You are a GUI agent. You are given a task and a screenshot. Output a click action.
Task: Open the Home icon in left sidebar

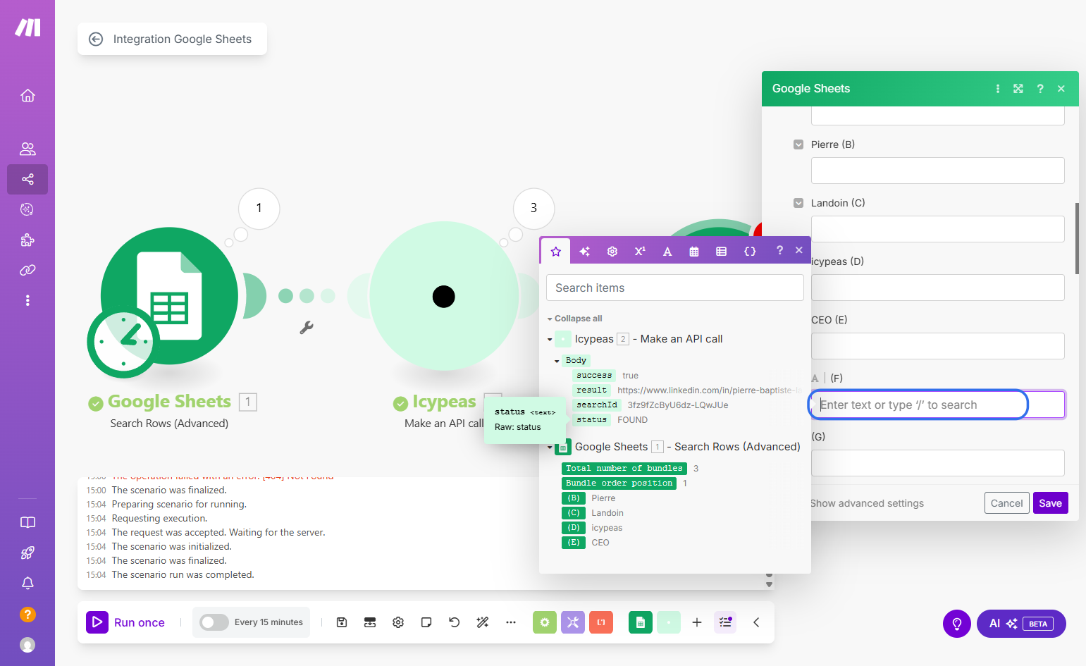[x=27, y=95]
